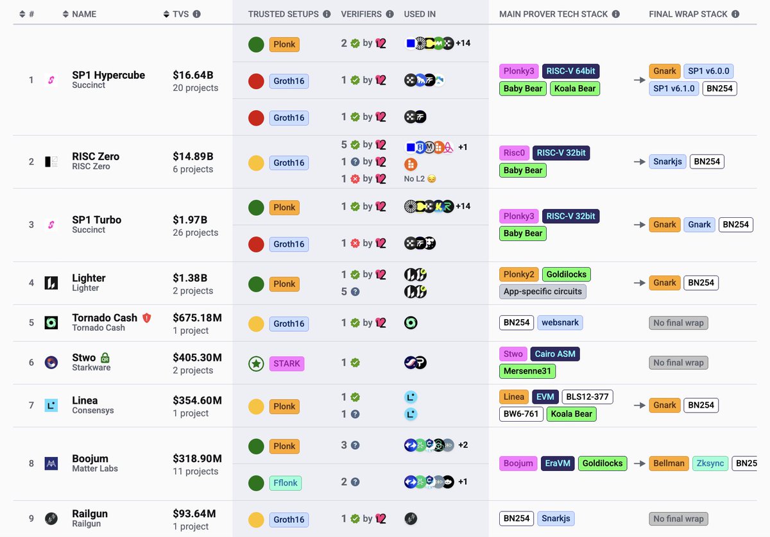This screenshot has width=770, height=537.
Task: Click the EraVM badge in Boojum row
Action: pos(556,463)
